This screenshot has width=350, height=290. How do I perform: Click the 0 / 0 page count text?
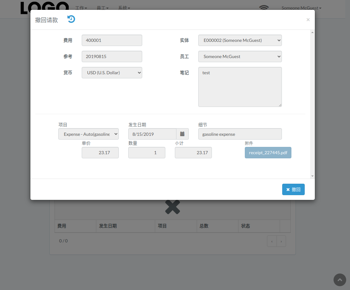[63, 241]
